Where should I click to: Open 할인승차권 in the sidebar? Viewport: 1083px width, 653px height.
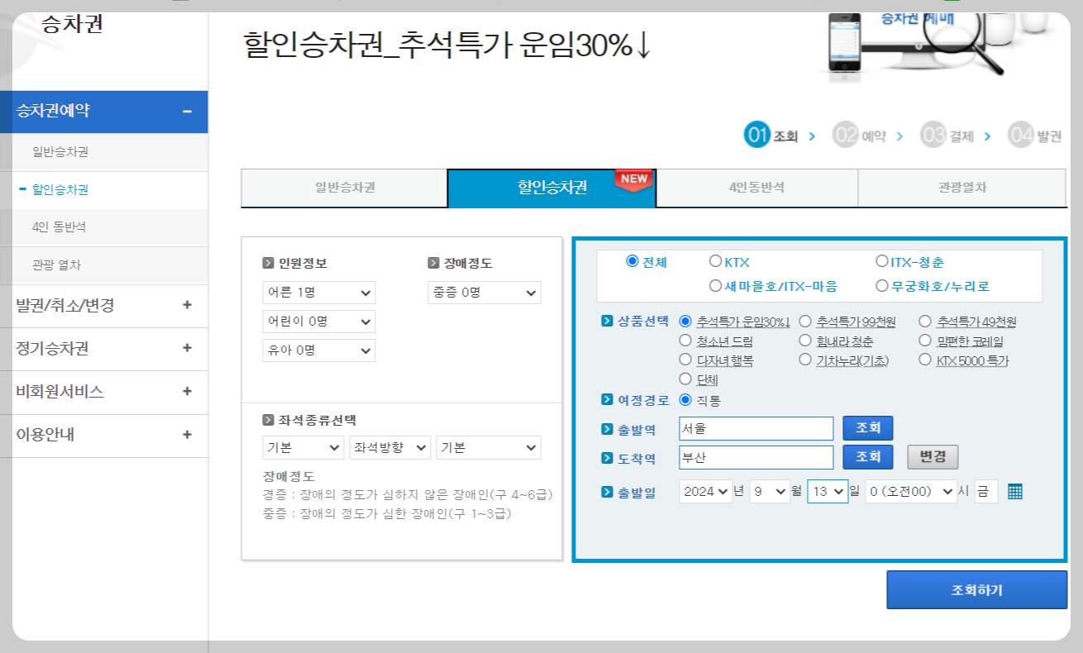tap(60, 189)
